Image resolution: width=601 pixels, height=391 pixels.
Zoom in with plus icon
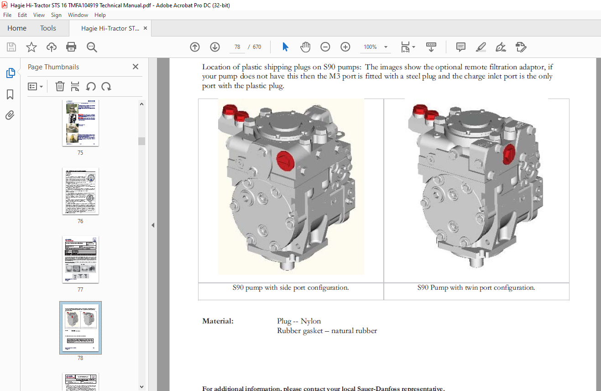pyautogui.click(x=345, y=47)
